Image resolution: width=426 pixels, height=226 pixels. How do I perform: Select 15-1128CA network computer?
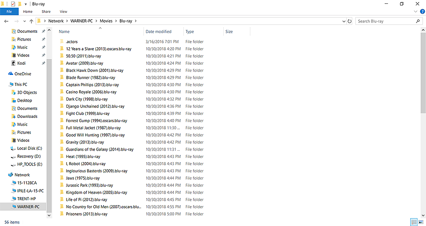tap(27, 183)
